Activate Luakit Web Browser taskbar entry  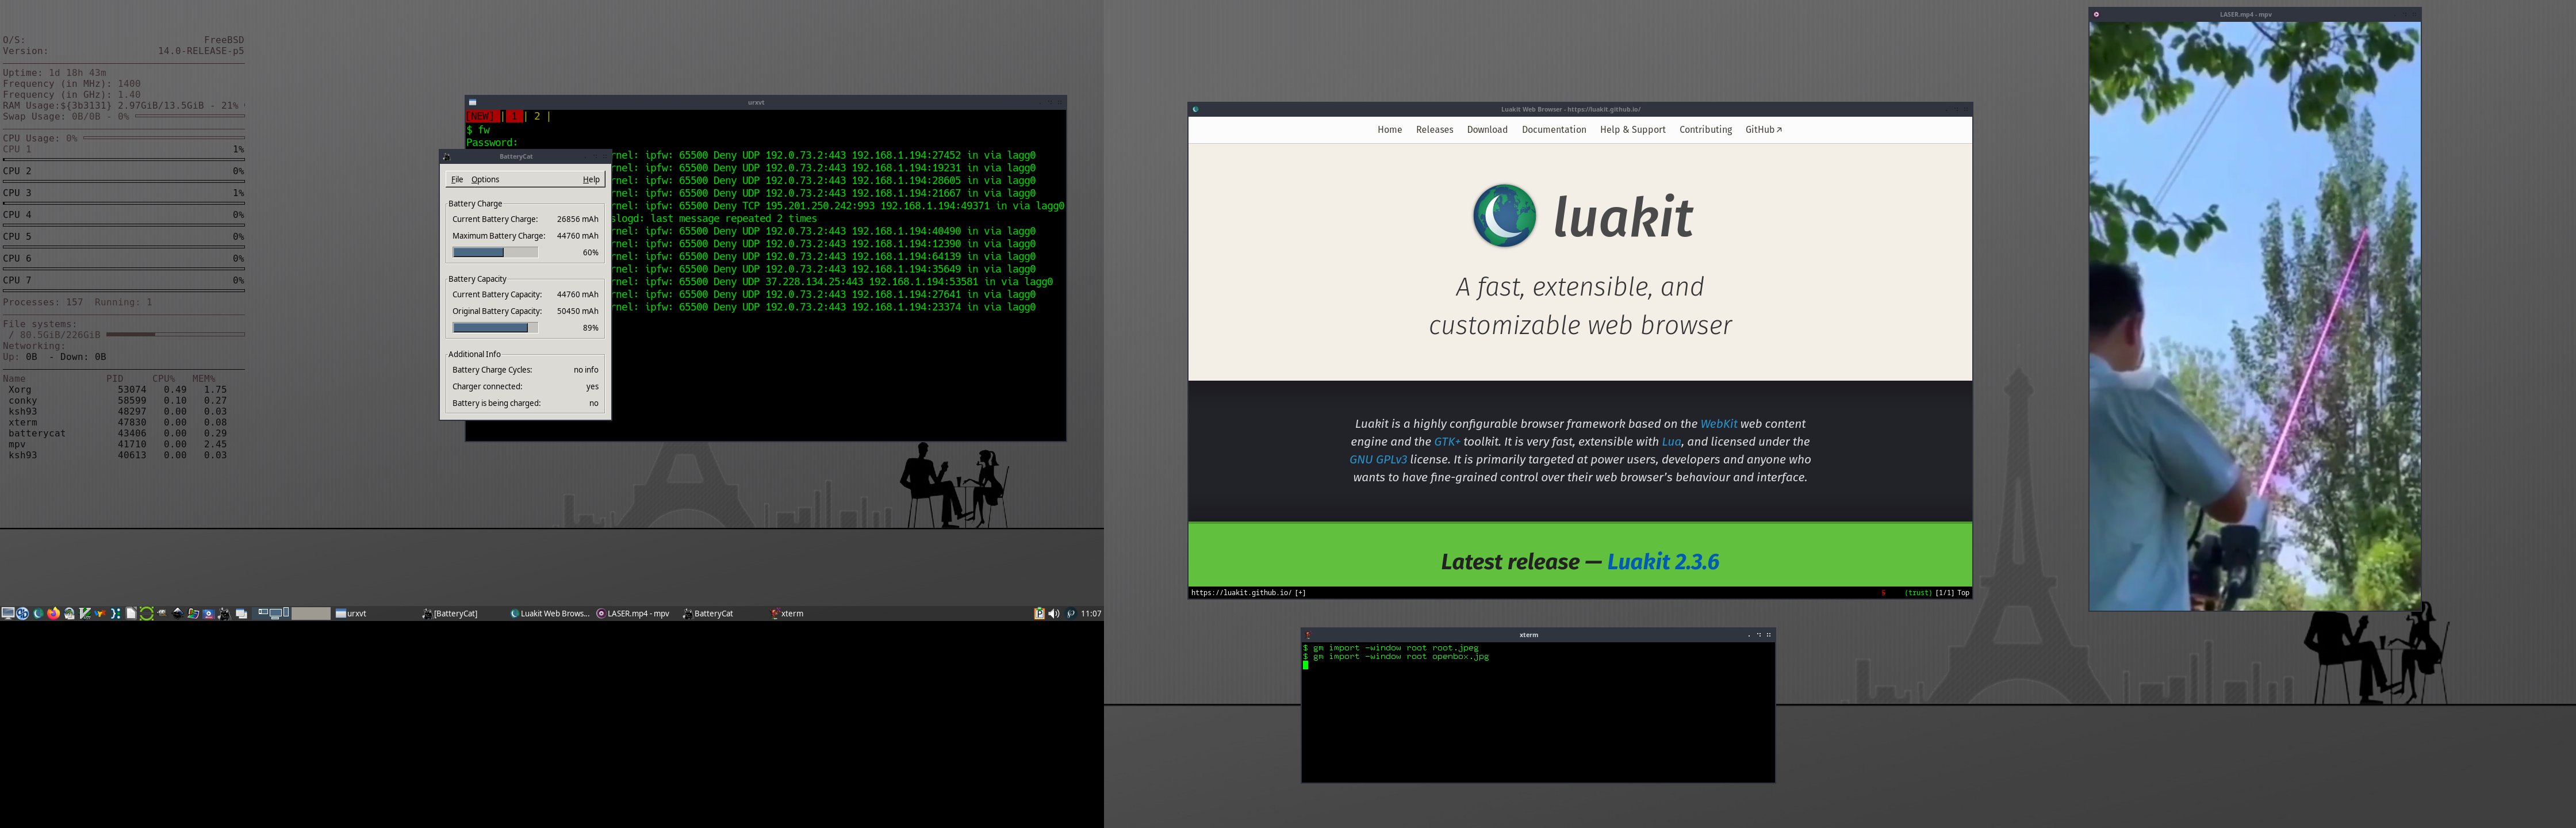tap(549, 614)
